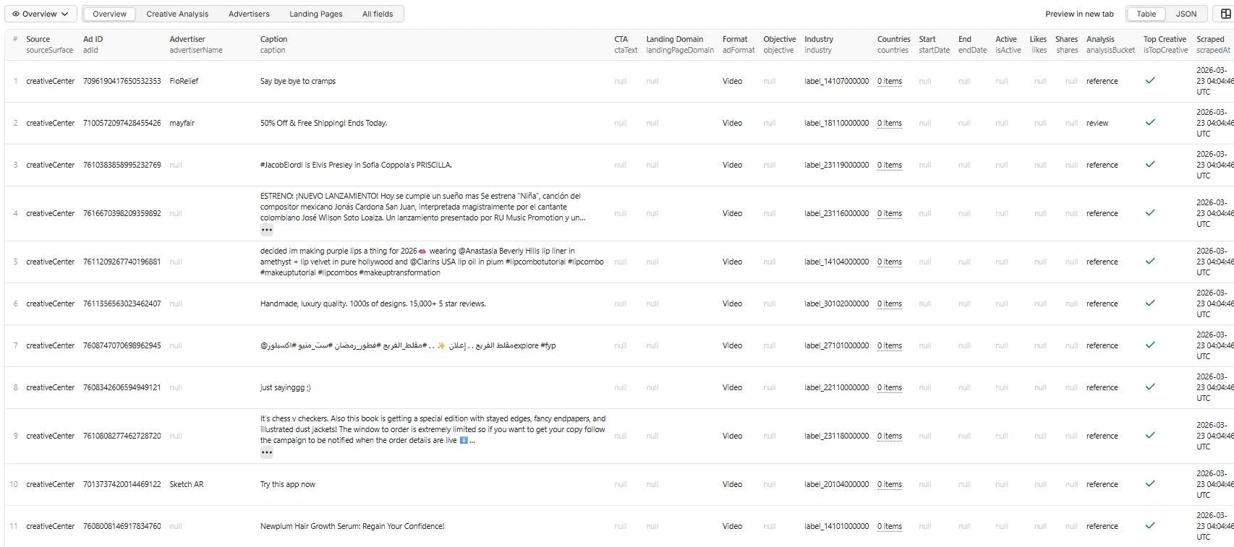The width and height of the screenshot is (1234, 547).
Task: Click the layout columns icon at top right
Action: 1225,14
